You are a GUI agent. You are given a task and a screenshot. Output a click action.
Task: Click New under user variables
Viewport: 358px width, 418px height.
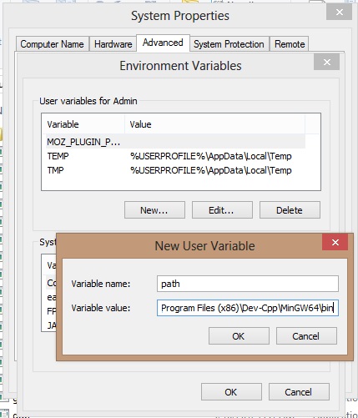pos(154,210)
